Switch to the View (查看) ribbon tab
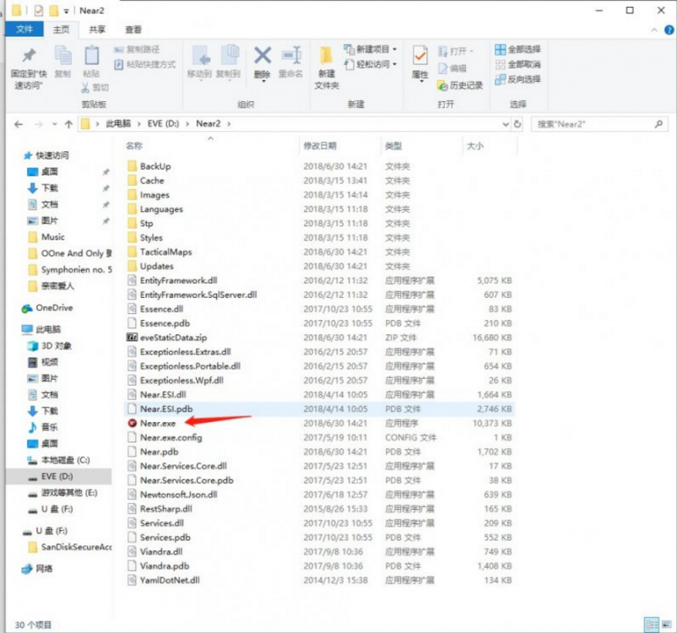The image size is (677, 633). point(134,29)
